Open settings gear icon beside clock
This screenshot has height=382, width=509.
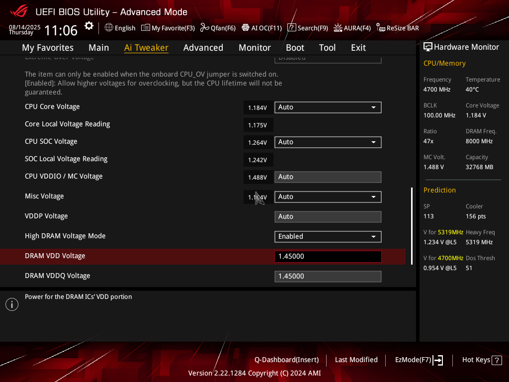pyautogui.click(x=89, y=26)
